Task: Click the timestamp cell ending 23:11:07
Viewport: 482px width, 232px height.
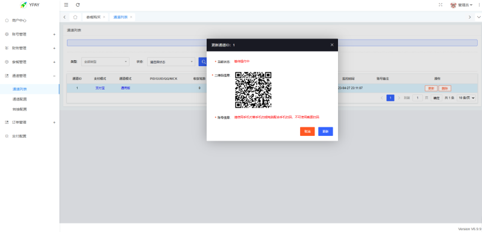Action: tap(350, 88)
